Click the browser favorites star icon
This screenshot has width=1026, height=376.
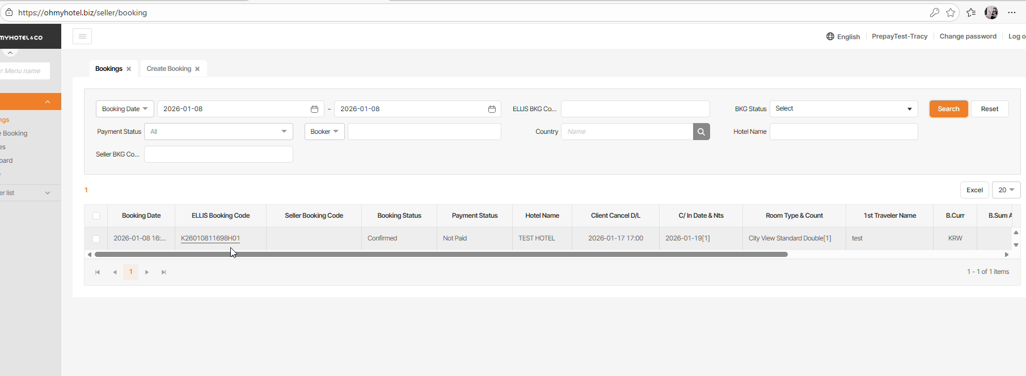(951, 12)
